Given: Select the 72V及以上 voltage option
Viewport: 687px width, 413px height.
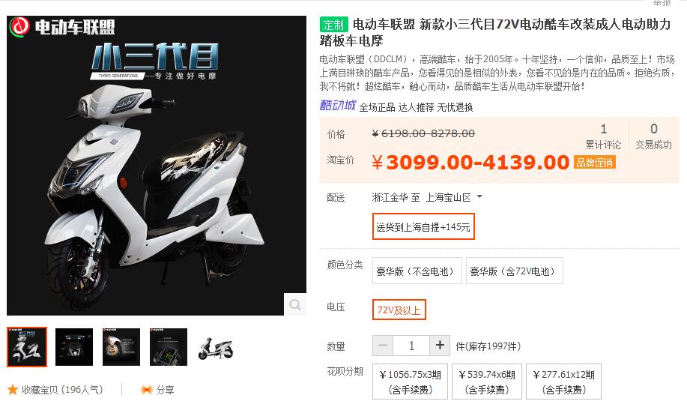Looking at the screenshot, I should 399,310.
